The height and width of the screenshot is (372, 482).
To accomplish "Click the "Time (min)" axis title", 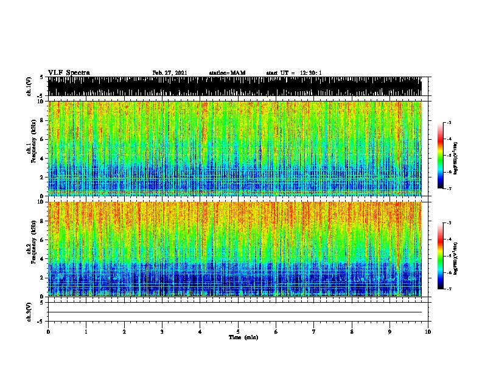I will [243, 337].
